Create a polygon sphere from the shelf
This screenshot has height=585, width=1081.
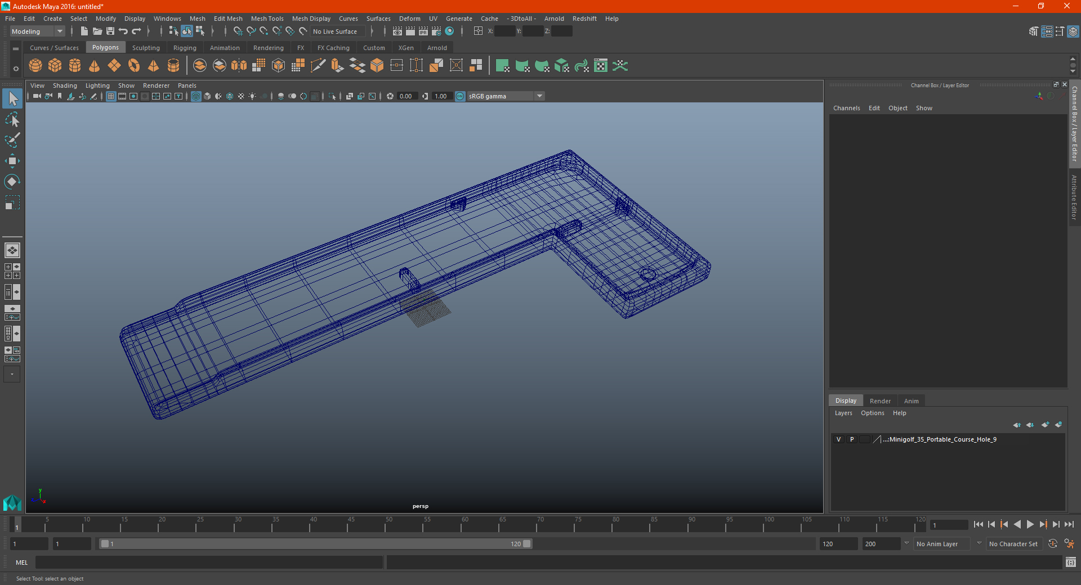coord(35,66)
